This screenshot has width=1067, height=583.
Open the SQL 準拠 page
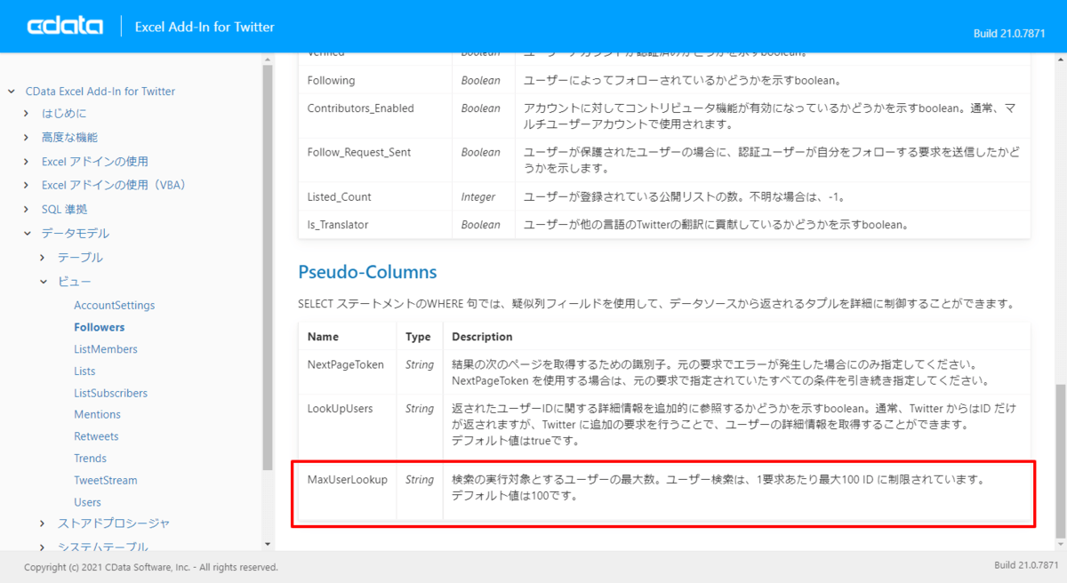coord(65,210)
